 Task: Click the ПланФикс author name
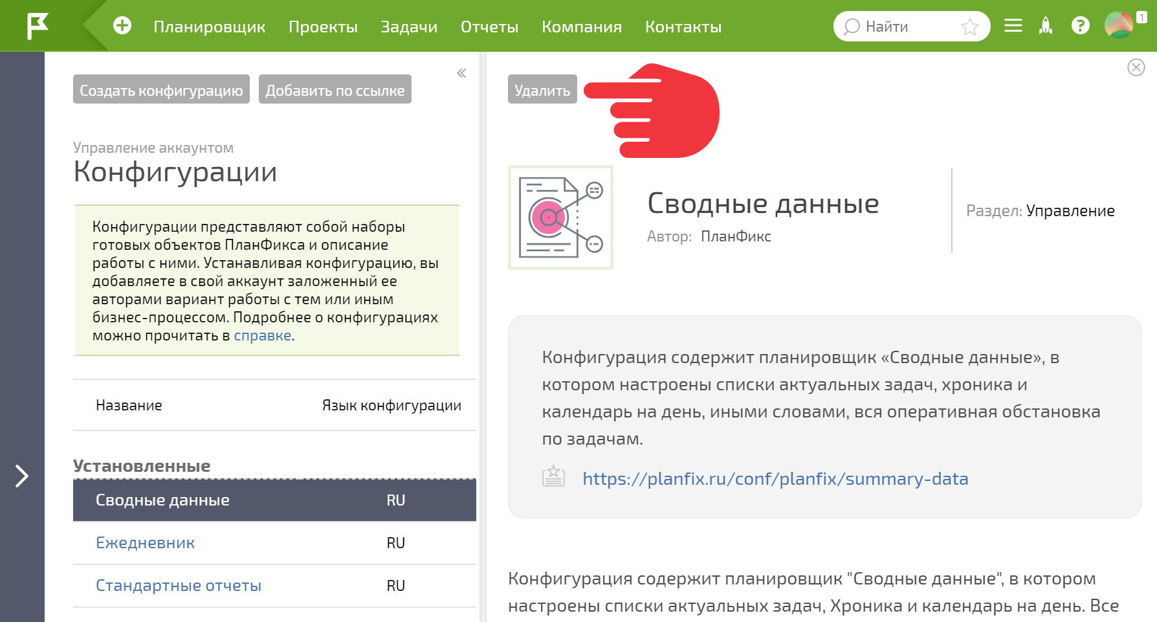(736, 236)
